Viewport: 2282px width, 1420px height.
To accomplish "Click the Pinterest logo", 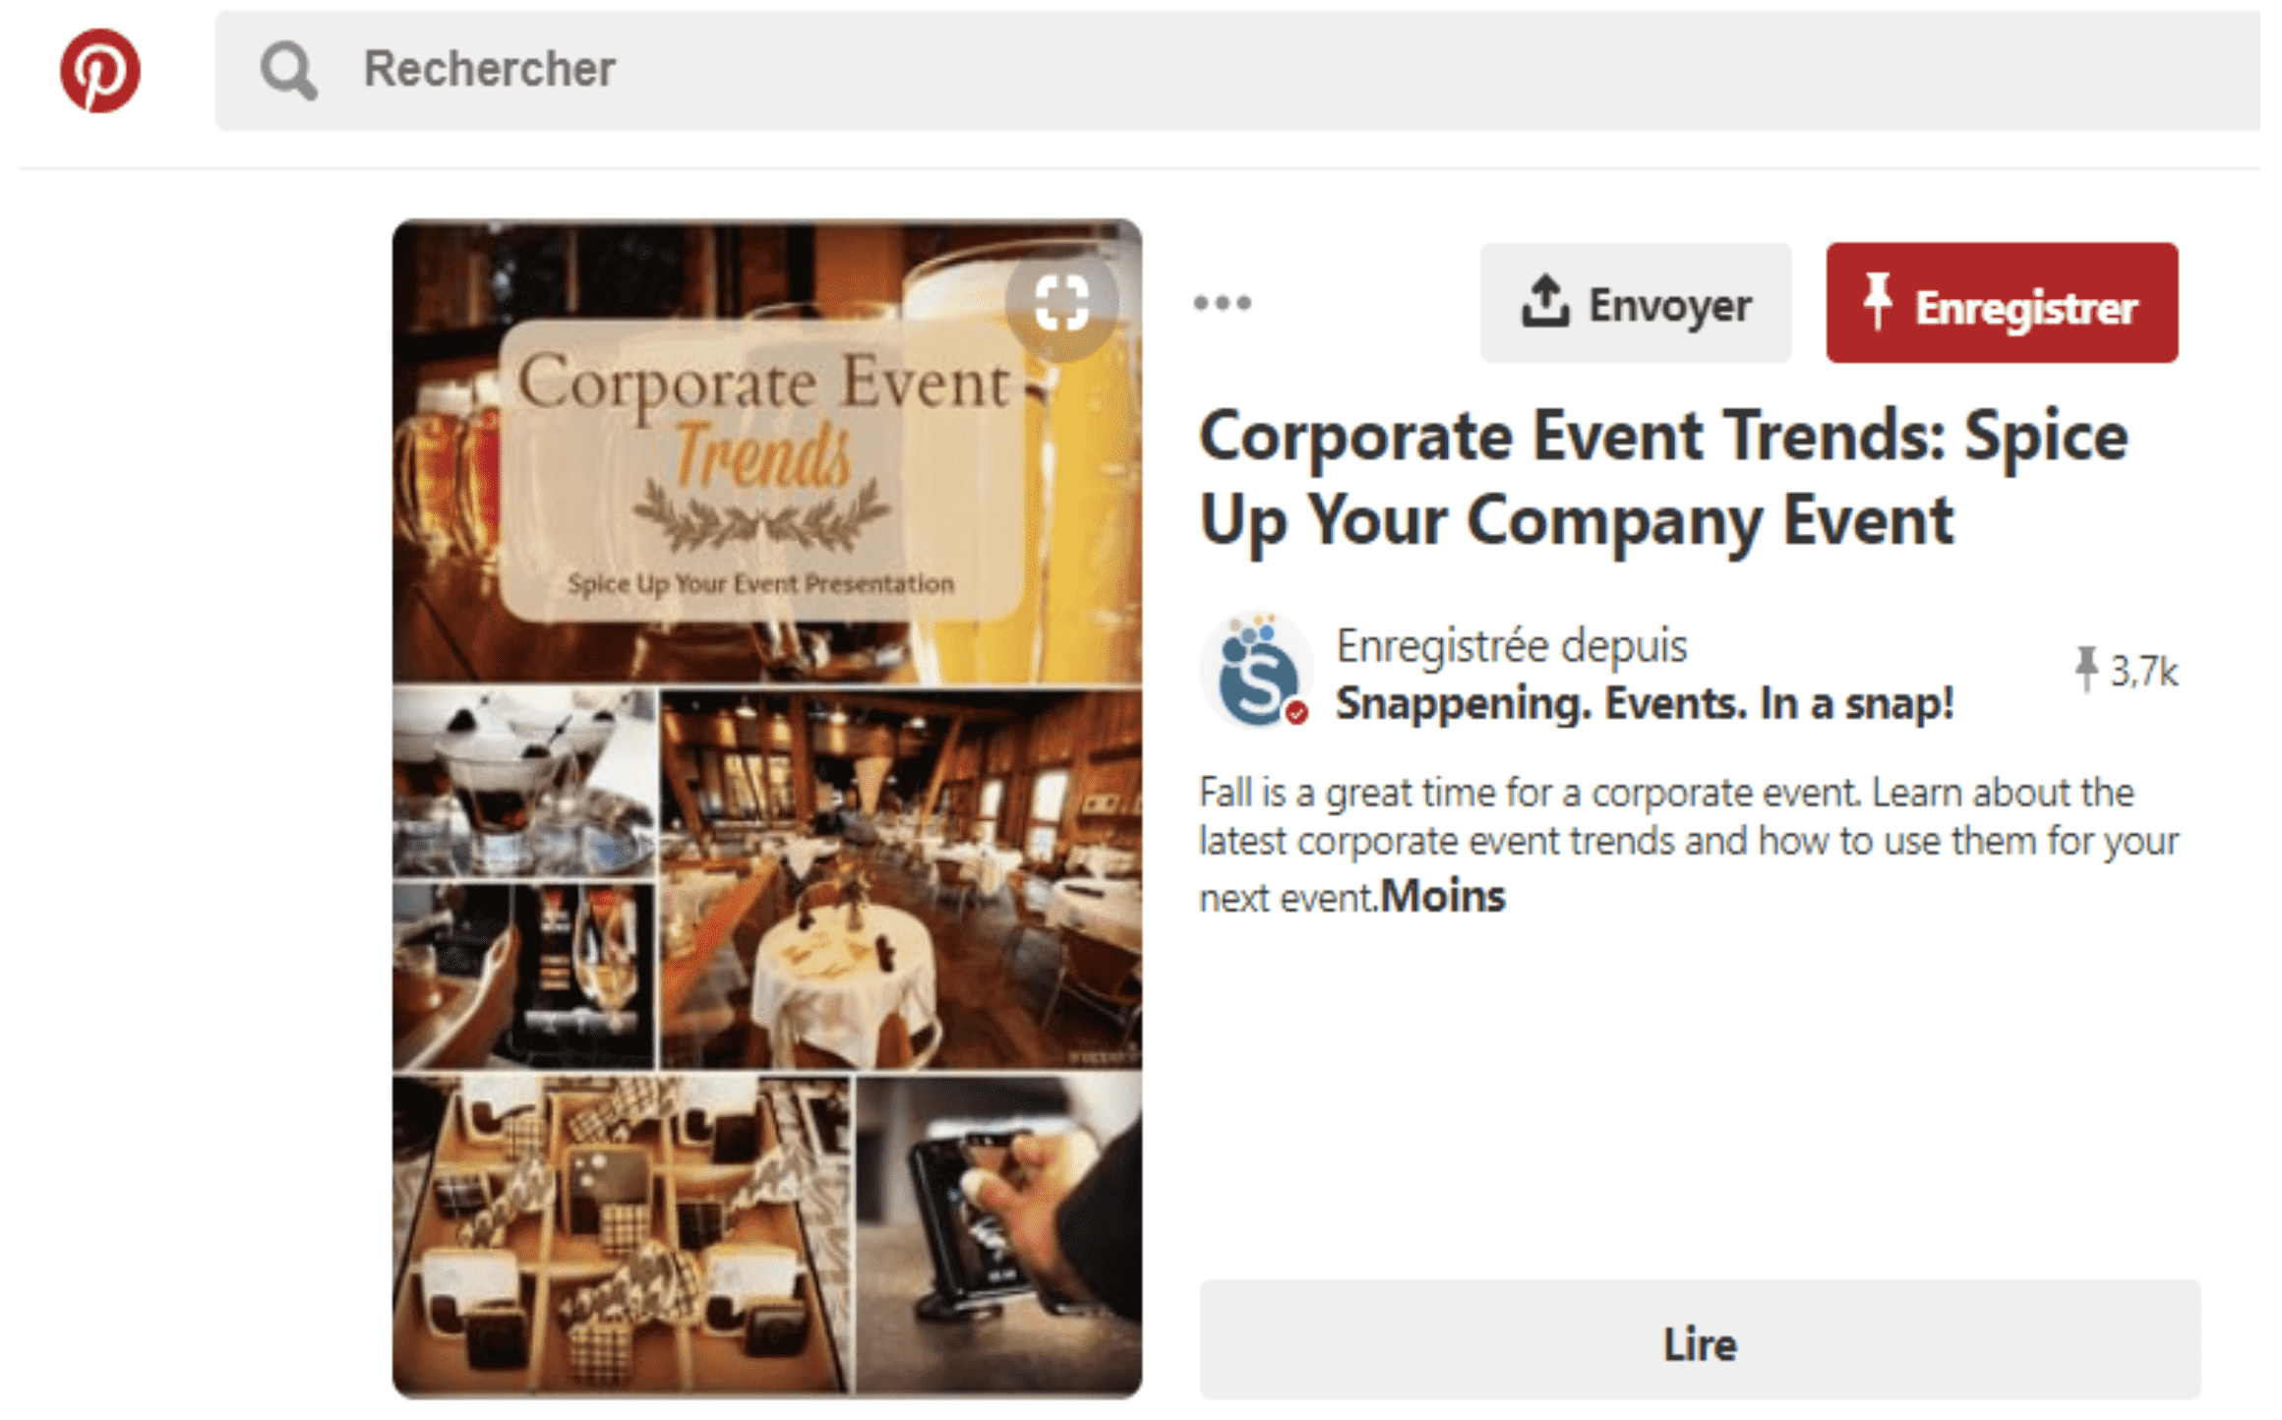I will 99,70.
